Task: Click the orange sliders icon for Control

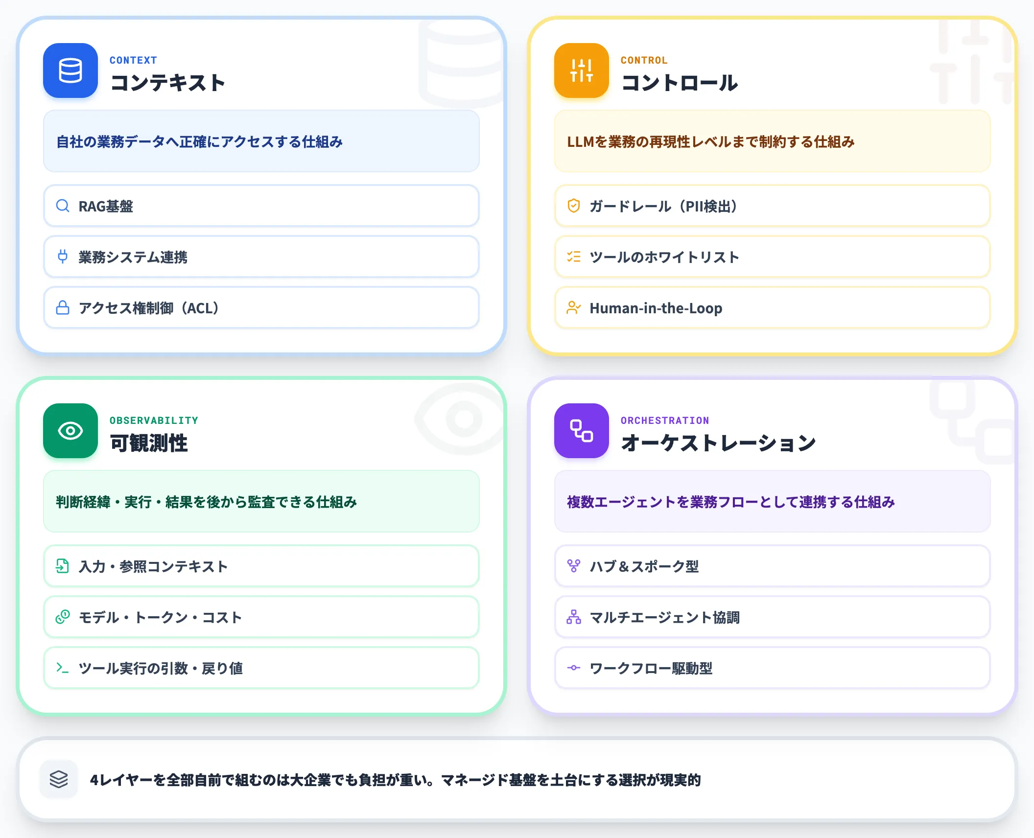Action: coord(582,70)
